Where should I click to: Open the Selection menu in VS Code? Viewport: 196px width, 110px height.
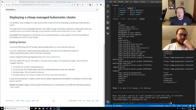coord(121,2)
